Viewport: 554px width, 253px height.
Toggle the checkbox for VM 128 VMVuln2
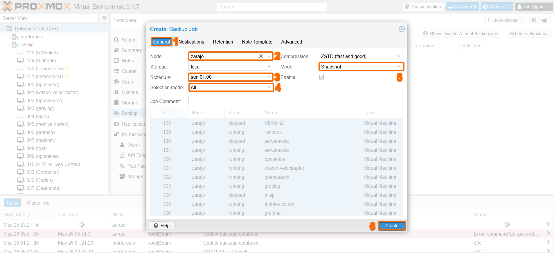pyautogui.click(x=155, y=123)
